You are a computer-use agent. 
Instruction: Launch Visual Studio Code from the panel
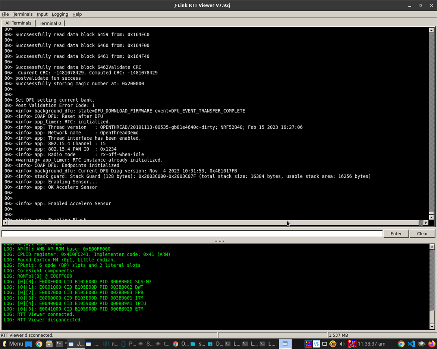[411, 344]
